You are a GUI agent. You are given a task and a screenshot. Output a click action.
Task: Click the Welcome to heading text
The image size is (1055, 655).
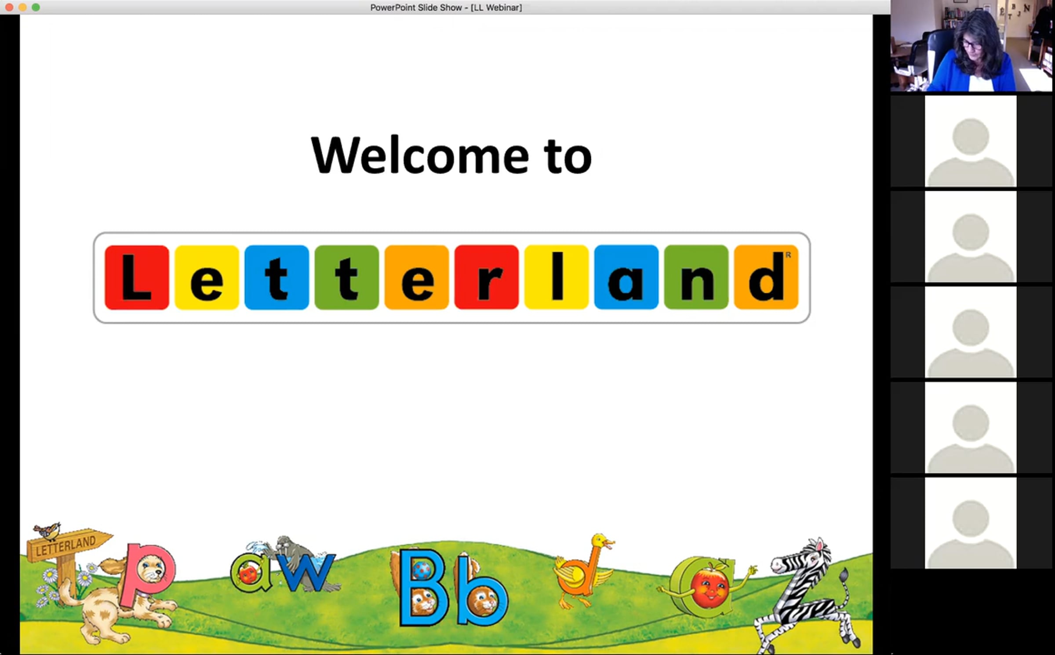(451, 155)
